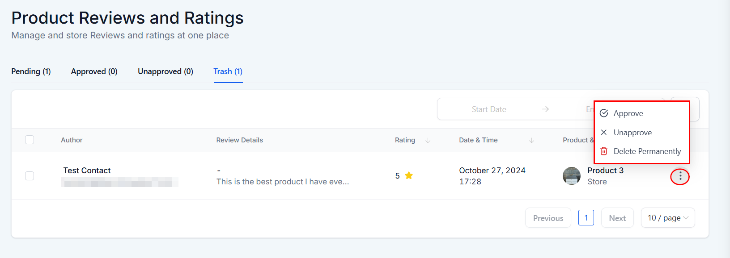Click the Next pagination button
This screenshot has width=730, height=258.
coord(617,218)
